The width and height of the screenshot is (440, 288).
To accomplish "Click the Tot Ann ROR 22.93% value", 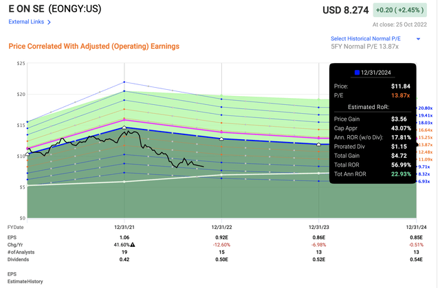I will click(x=401, y=174).
